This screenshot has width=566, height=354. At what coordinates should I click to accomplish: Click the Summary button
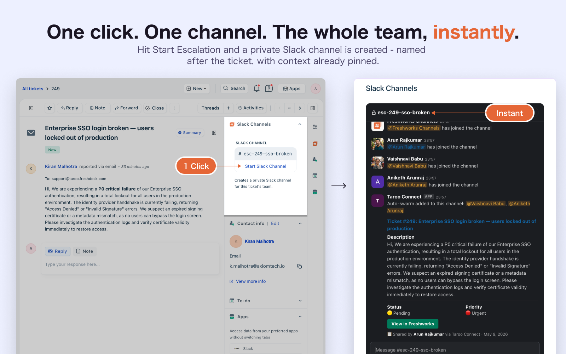pyautogui.click(x=190, y=133)
